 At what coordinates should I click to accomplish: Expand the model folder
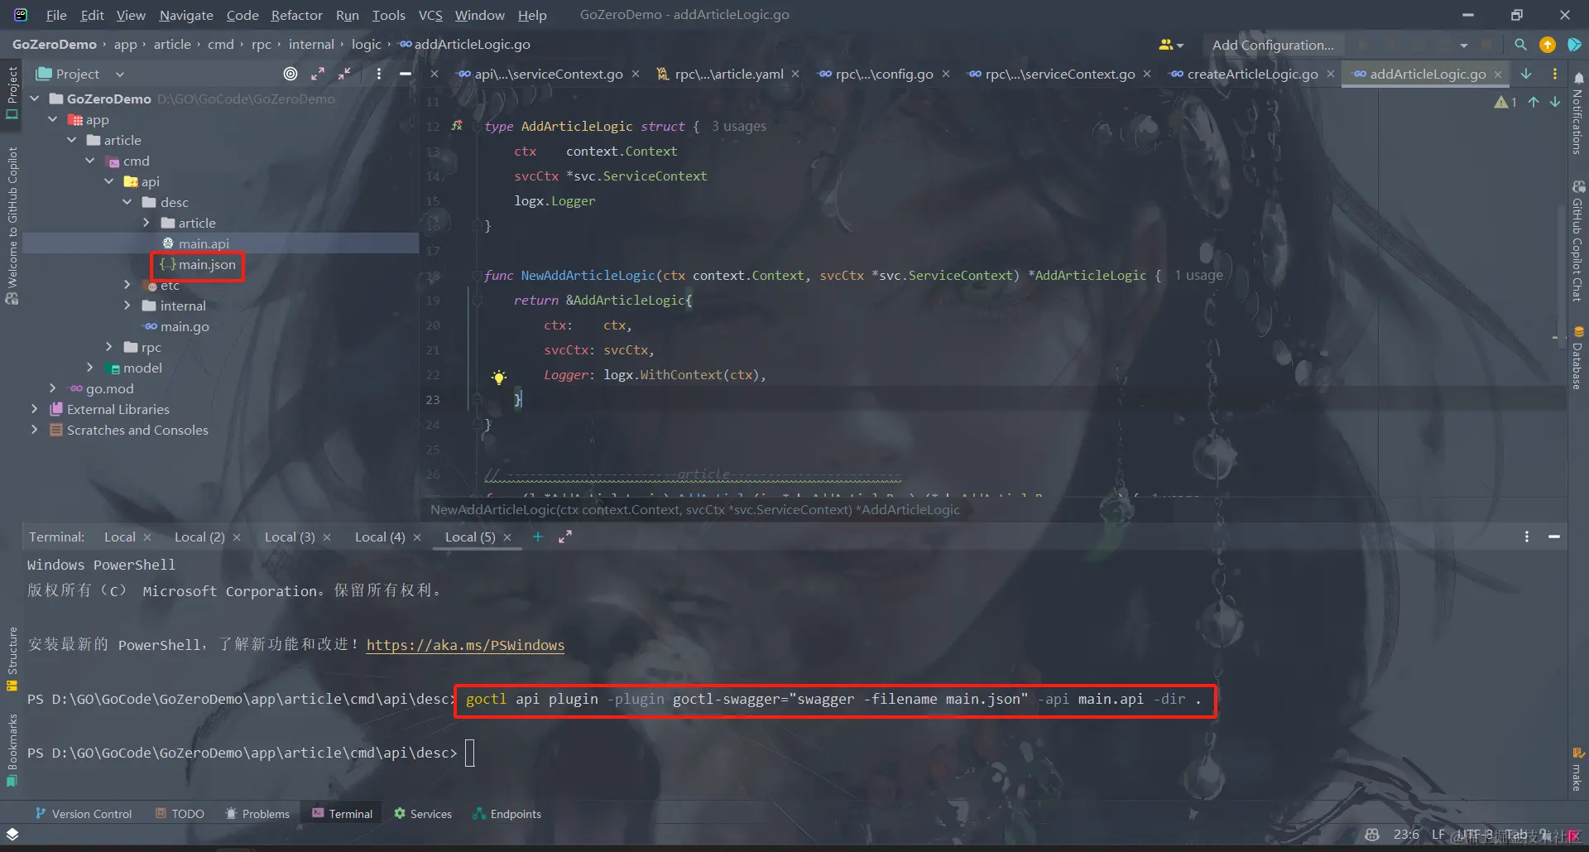click(90, 368)
